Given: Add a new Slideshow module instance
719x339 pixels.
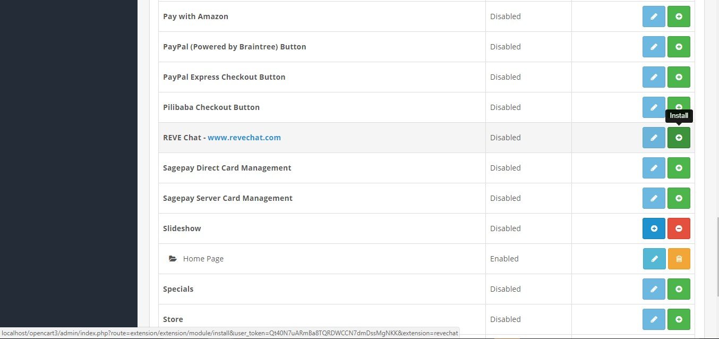Looking at the screenshot, I should point(654,228).
